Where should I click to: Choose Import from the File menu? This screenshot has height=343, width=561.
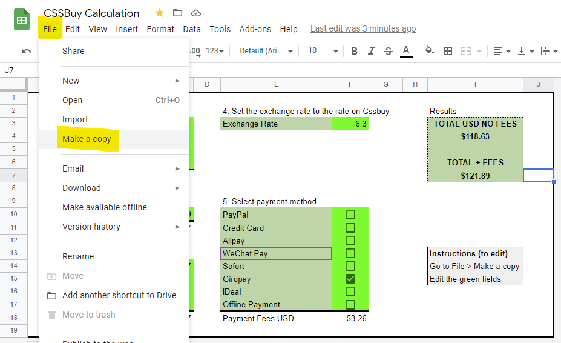114,119
